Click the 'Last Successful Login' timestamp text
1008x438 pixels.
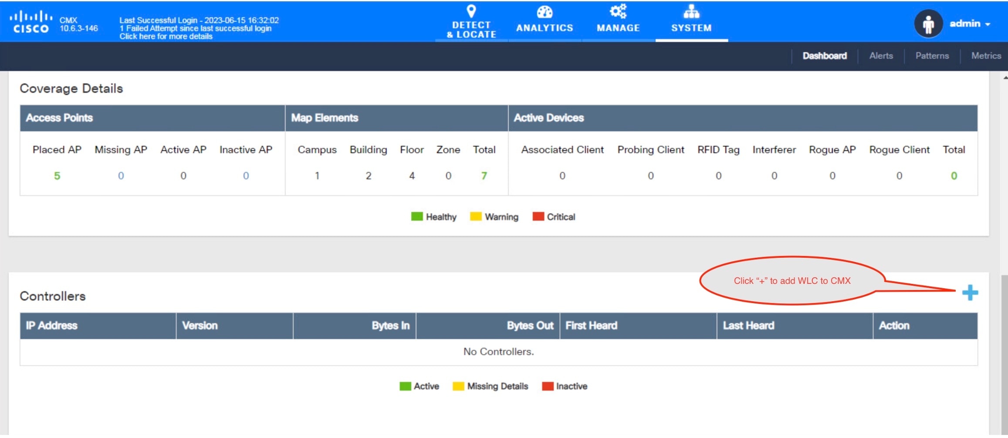pos(199,20)
